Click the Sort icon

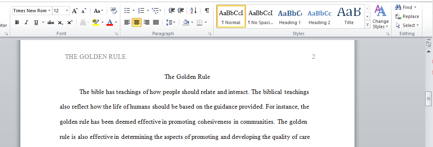[x=194, y=11]
